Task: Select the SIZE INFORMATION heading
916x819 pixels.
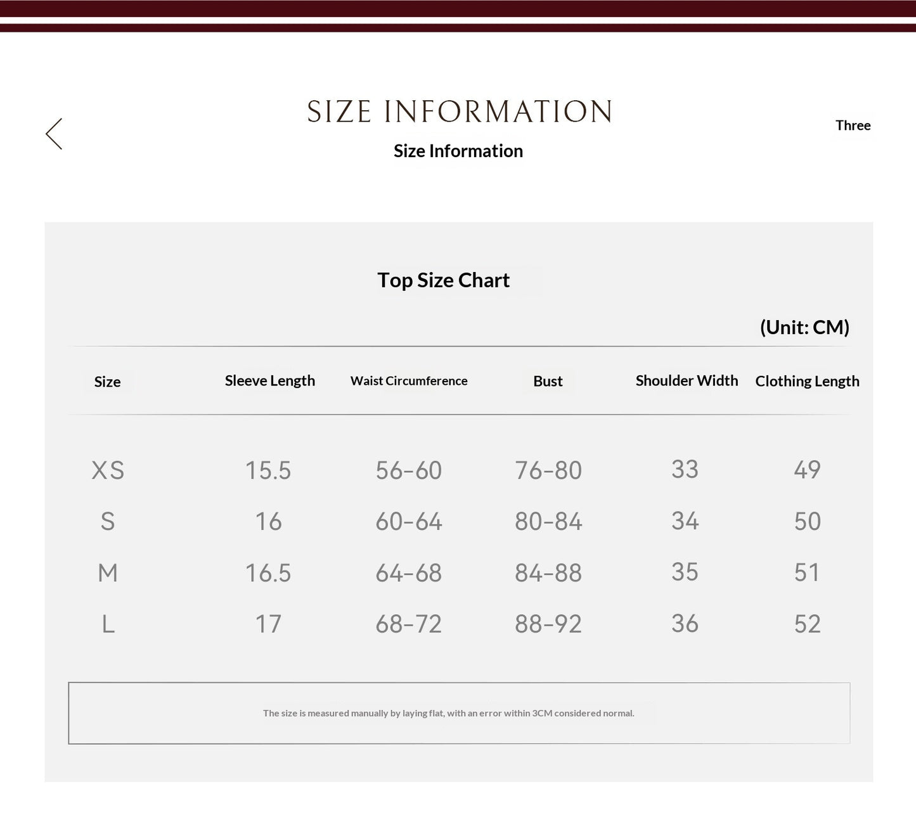Action: [x=459, y=112]
